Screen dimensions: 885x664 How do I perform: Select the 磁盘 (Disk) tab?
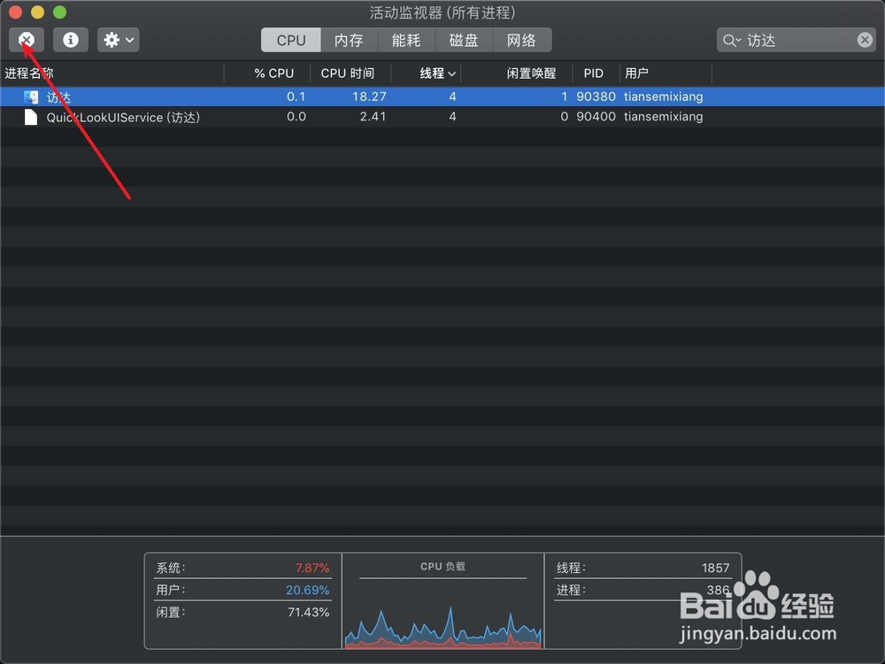tap(464, 39)
